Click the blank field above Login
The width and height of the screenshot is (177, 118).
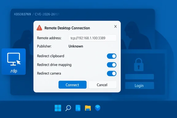140,77
